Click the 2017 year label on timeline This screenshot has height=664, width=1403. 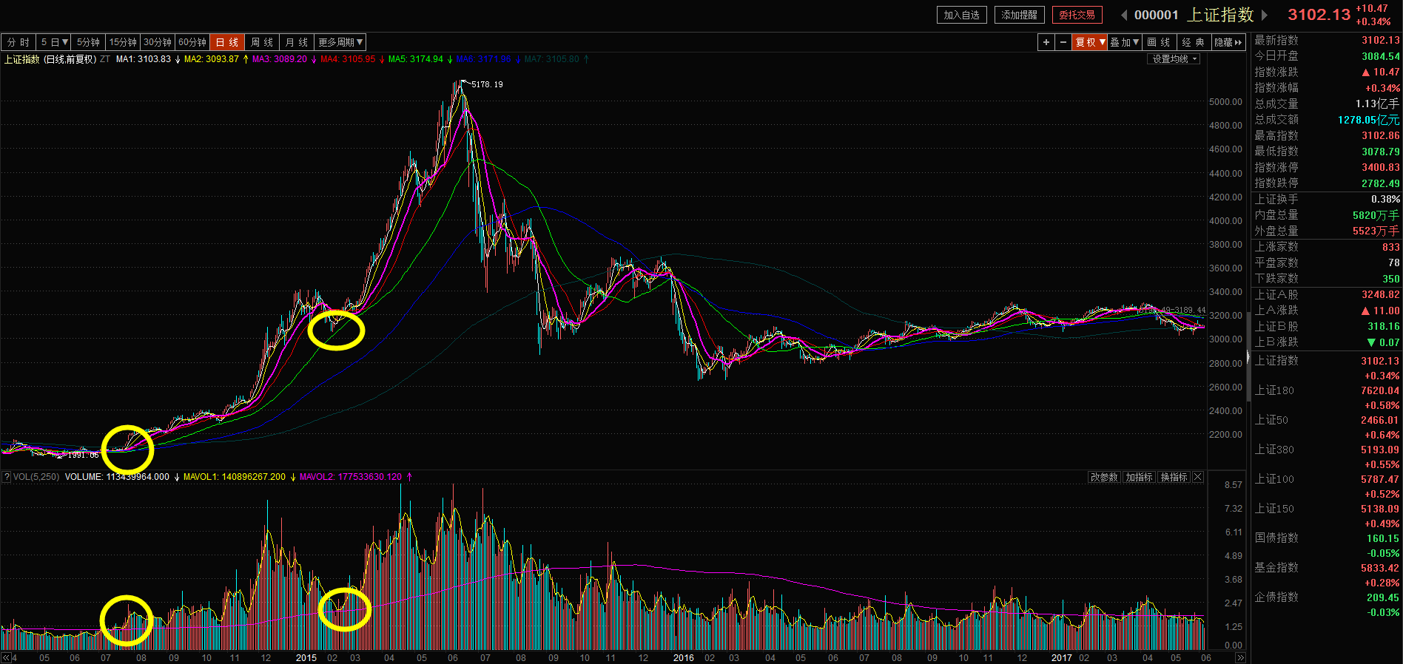coord(1062,657)
